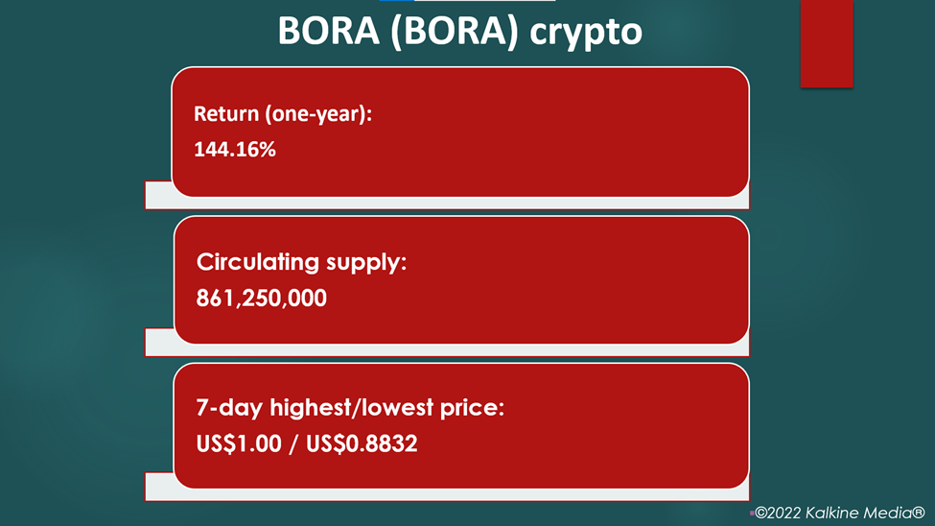Screen dimensions: 935x526
Task: Click the first word BORA in the title
Action: click(329, 31)
